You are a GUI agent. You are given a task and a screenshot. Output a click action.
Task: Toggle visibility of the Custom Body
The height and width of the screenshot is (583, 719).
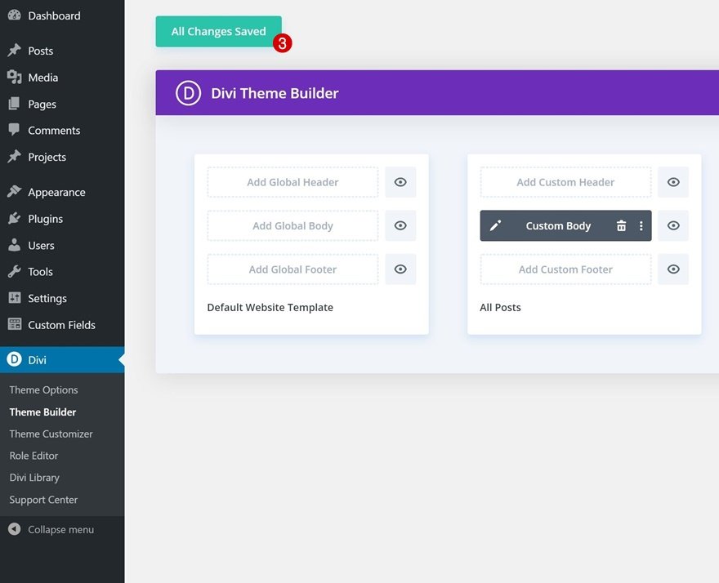point(673,225)
